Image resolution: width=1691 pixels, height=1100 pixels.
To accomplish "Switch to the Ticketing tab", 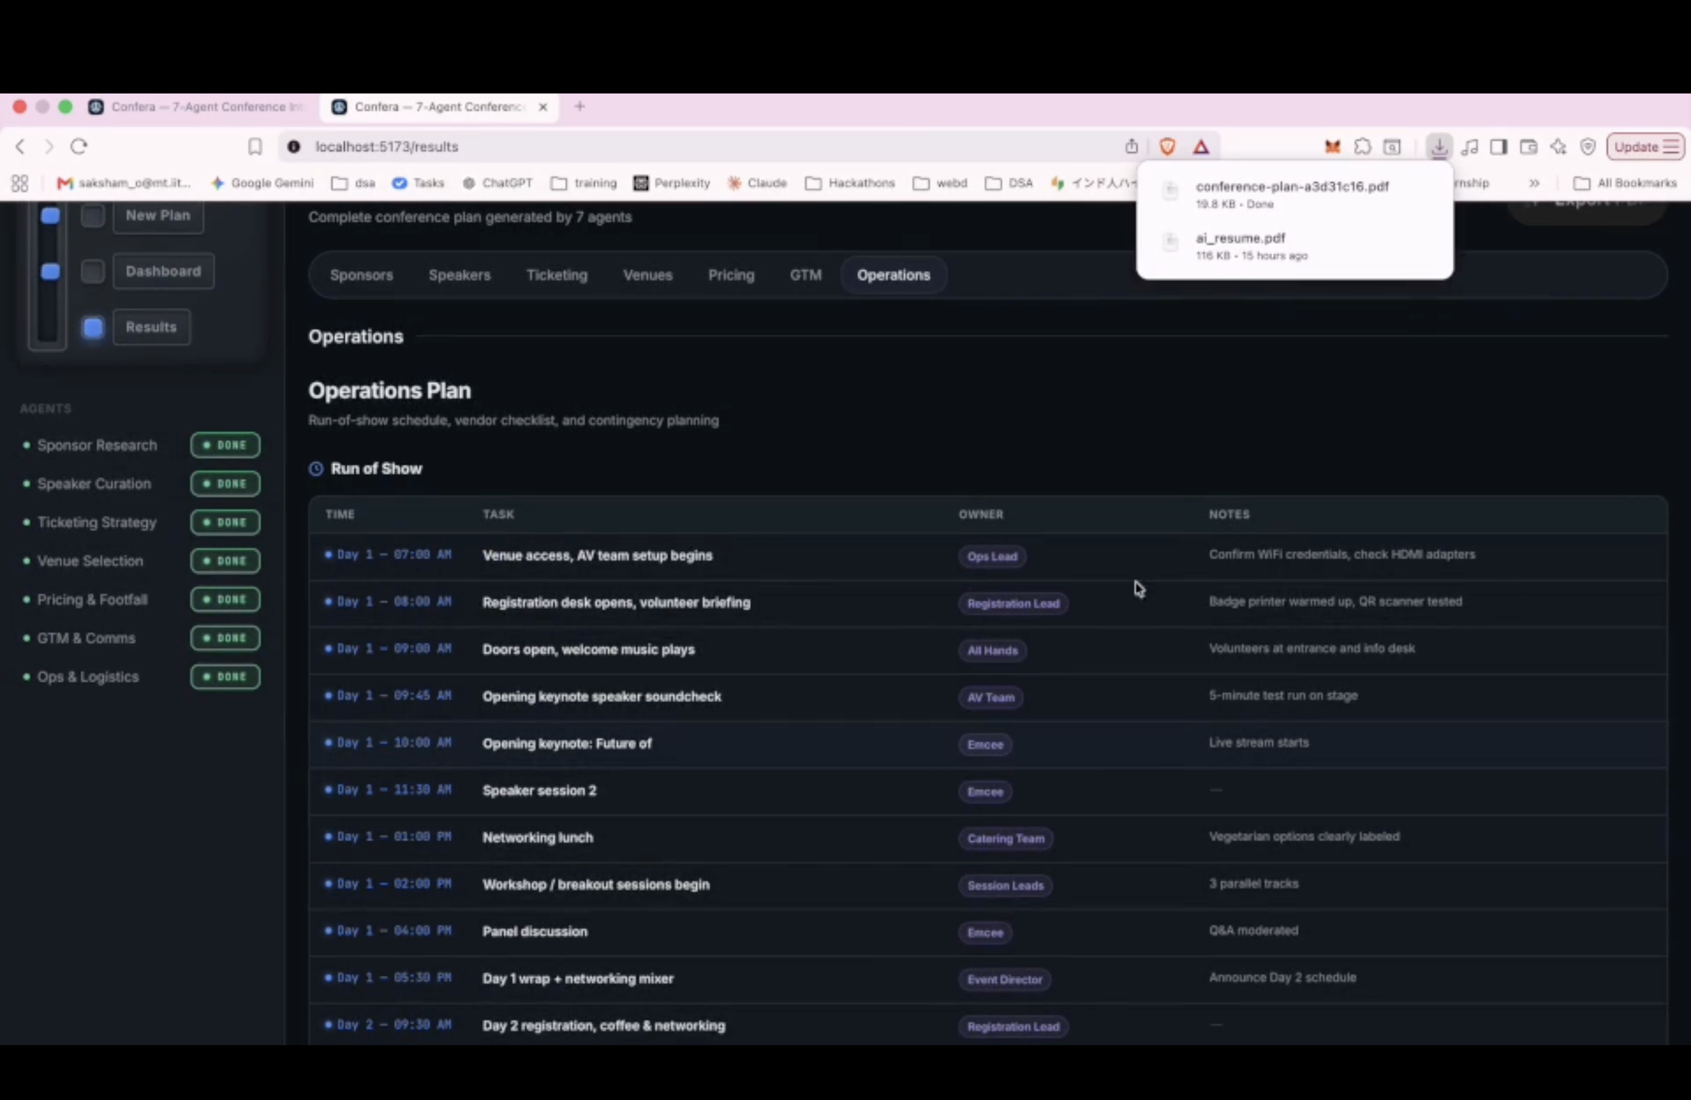I will coord(557,275).
